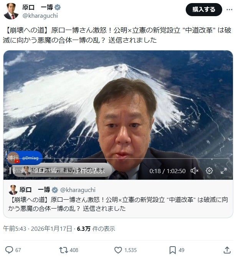This screenshot has height=257, width=236.
Task: Open the 原口 一博 profile avatar at top
Action: pos(11,11)
